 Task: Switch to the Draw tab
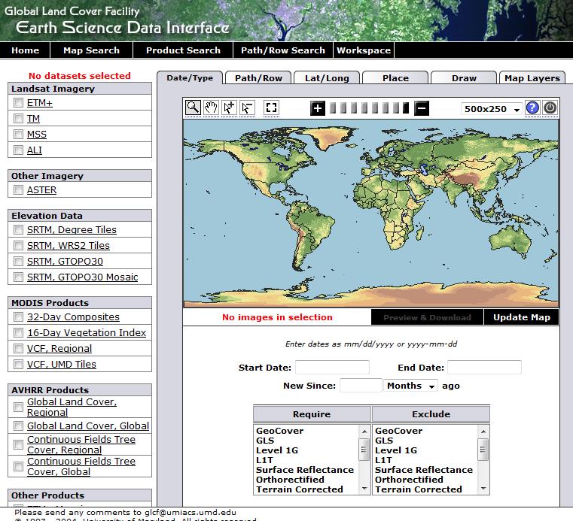(x=464, y=78)
